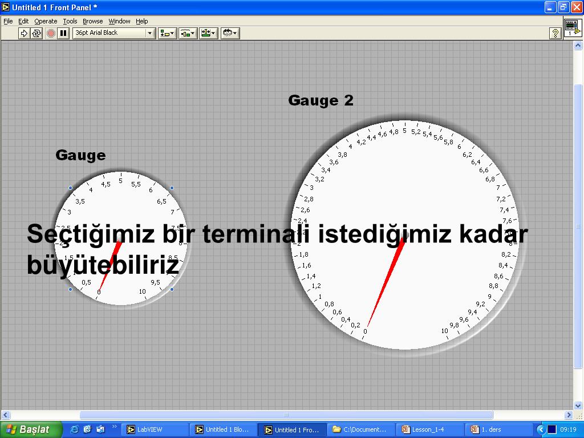Image resolution: width=584 pixels, height=438 pixels.
Task: Click the 3,5 scale marker on small Gauge
Action: pyautogui.click(x=80, y=201)
